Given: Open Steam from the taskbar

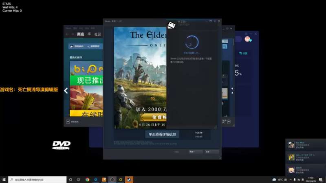Looking at the screenshot, I should coord(129,179).
